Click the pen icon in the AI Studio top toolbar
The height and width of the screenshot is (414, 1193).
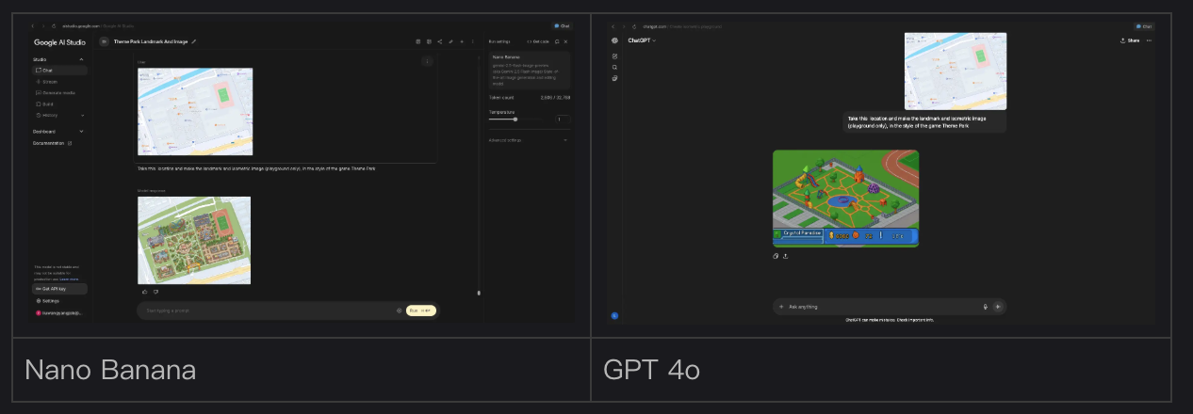(450, 41)
